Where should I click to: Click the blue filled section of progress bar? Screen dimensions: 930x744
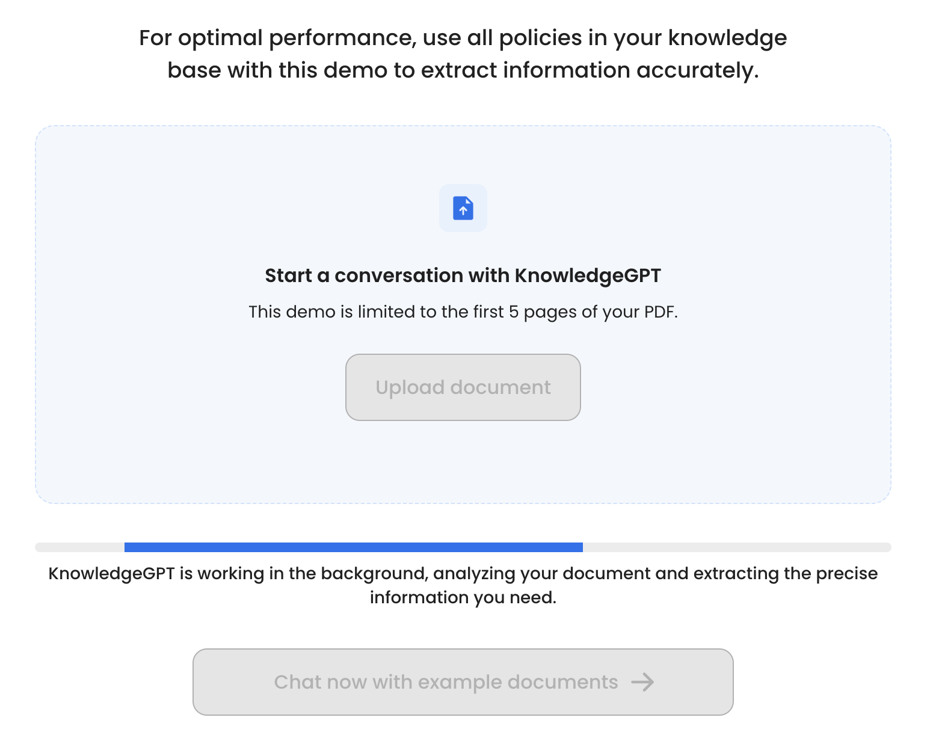(x=353, y=547)
